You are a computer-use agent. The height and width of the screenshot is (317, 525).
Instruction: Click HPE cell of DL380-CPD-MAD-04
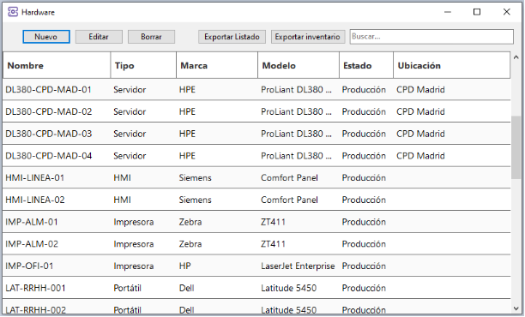(x=187, y=156)
